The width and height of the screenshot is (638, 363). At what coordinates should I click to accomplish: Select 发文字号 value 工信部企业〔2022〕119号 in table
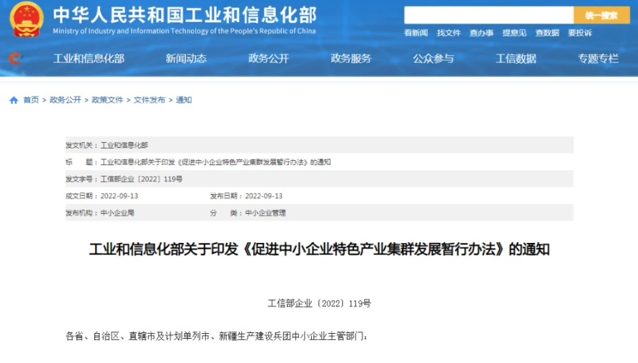coord(141,179)
